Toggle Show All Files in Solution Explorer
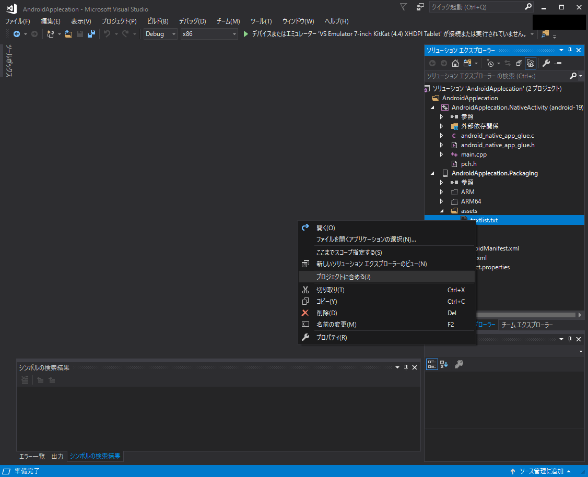This screenshot has height=477, width=588. [530, 63]
